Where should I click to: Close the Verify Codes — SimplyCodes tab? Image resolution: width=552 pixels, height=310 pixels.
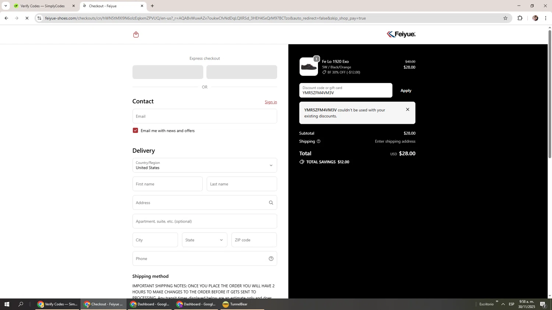point(74,6)
